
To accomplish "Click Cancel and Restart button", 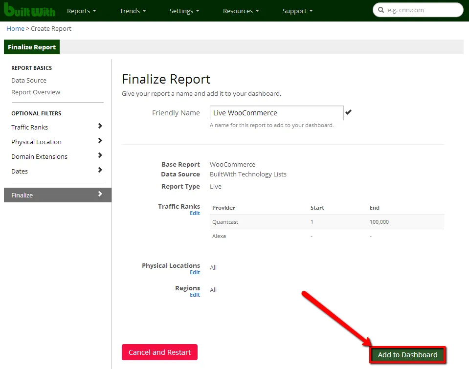I will (x=159, y=352).
